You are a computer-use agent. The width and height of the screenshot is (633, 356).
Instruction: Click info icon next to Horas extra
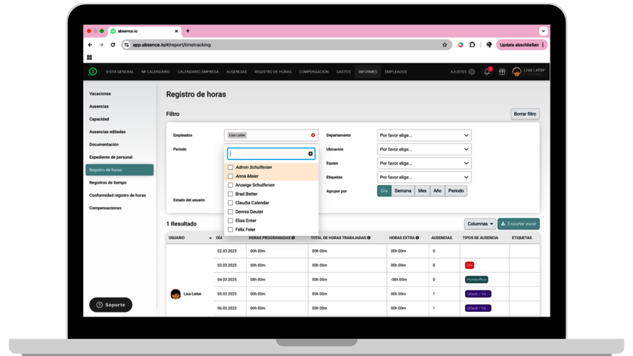(x=417, y=238)
